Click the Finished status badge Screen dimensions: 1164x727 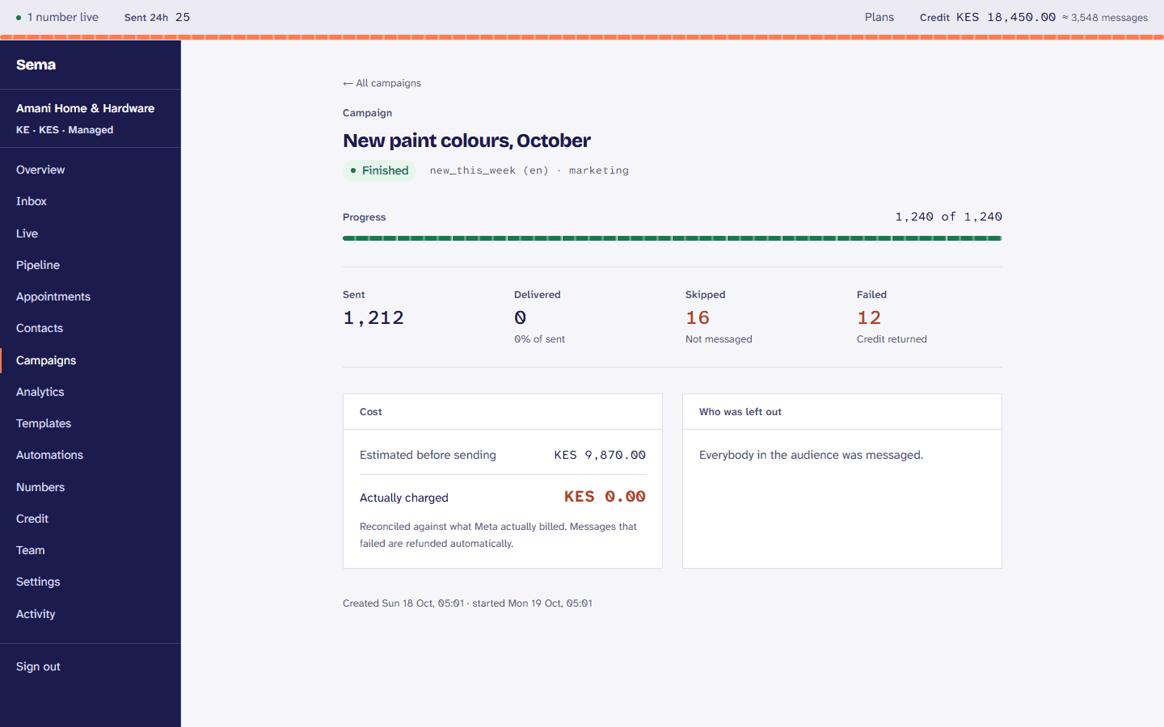(x=379, y=170)
